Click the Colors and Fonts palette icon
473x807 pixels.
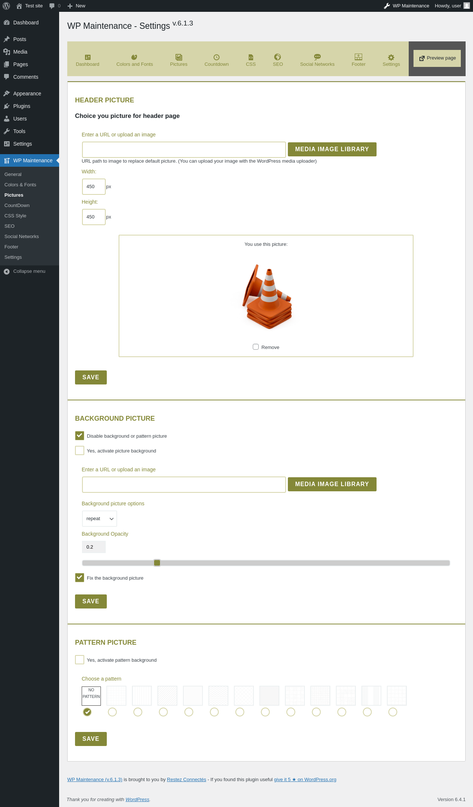pos(135,57)
